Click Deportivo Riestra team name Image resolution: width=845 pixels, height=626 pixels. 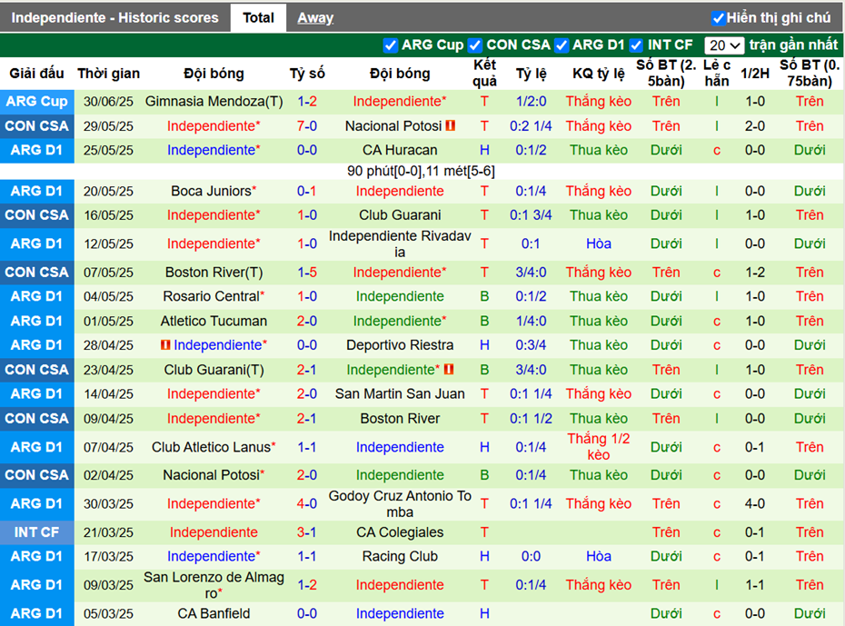400,345
